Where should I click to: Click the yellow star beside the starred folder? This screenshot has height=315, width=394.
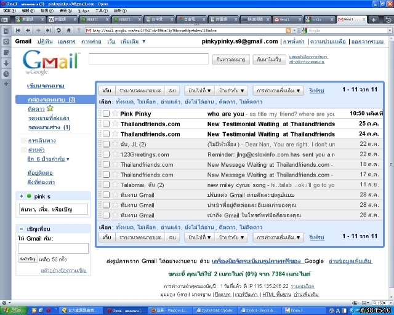pyautogui.click(x=50, y=108)
